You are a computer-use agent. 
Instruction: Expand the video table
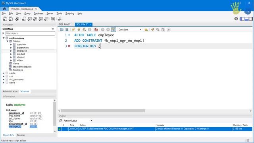point(11,60)
